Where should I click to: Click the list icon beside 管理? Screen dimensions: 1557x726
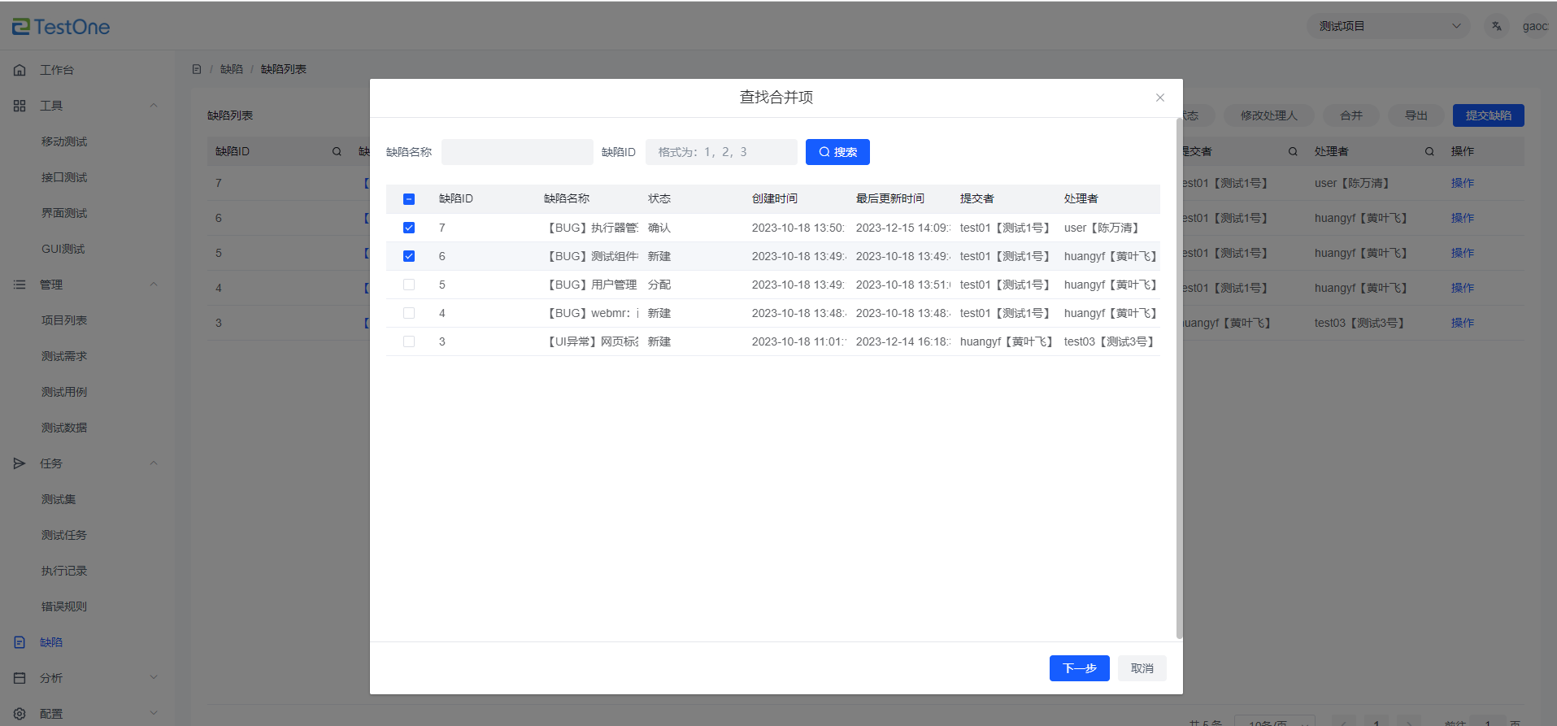point(20,285)
